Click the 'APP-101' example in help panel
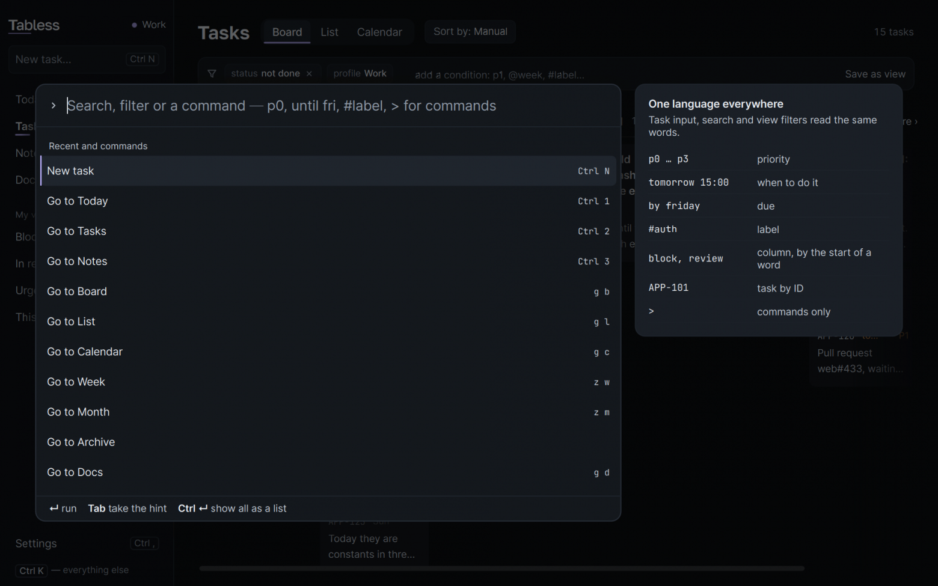Viewport: 938px width, 586px height. click(x=668, y=288)
